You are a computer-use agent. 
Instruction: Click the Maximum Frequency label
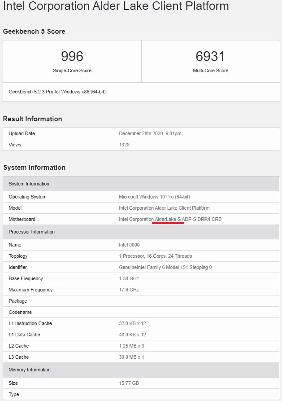30,290
